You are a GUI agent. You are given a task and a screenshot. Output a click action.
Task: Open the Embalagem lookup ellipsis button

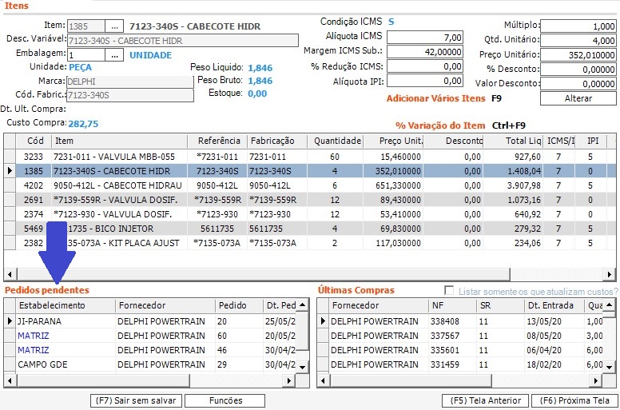tap(115, 55)
